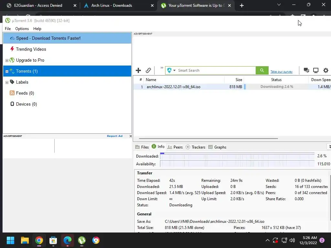Select Speed - Download Torrents Faster item
The image size is (331, 248).
click(x=67, y=38)
